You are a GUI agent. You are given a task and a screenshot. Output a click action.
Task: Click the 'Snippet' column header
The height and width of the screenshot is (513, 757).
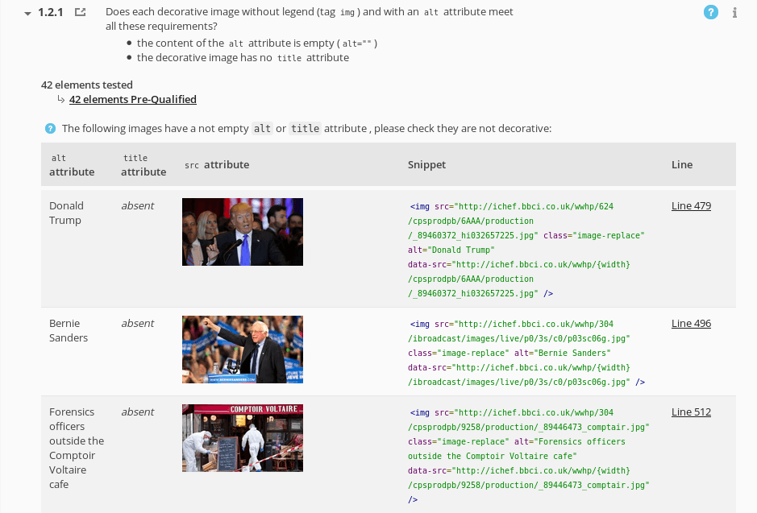[x=426, y=164]
